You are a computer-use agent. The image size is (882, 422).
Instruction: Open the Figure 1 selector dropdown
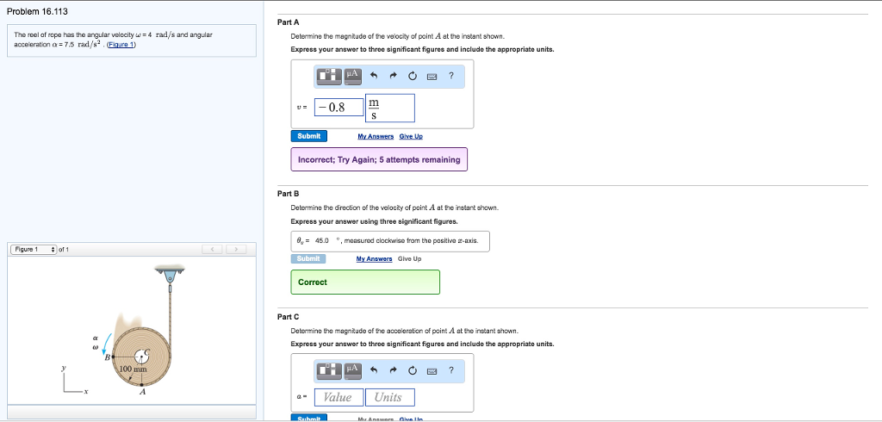coord(34,250)
